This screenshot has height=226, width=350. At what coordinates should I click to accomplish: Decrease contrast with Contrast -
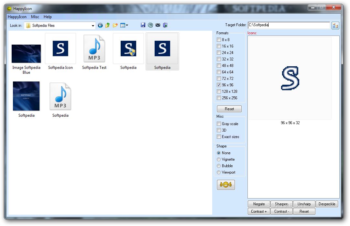click(x=281, y=211)
